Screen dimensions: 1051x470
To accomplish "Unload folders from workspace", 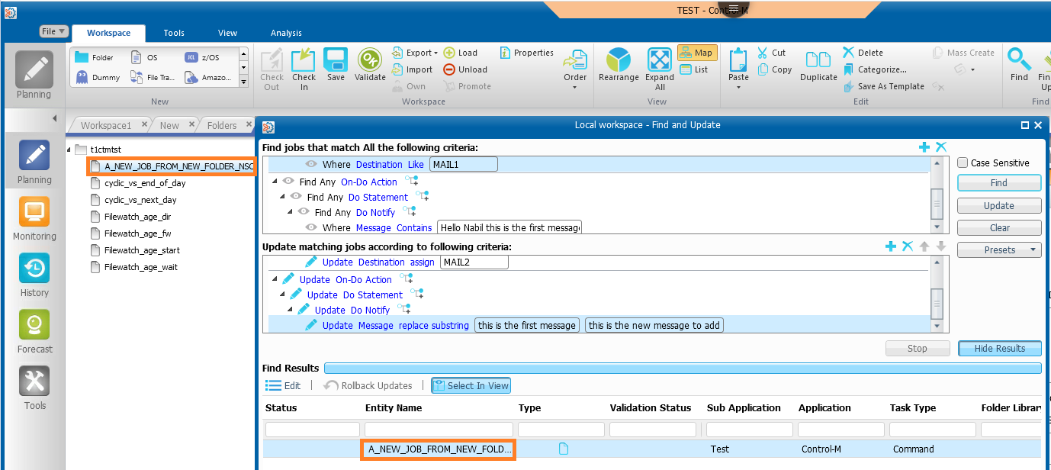I will point(464,69).
